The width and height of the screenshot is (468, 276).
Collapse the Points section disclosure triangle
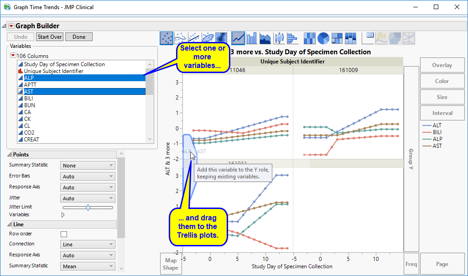10,155
